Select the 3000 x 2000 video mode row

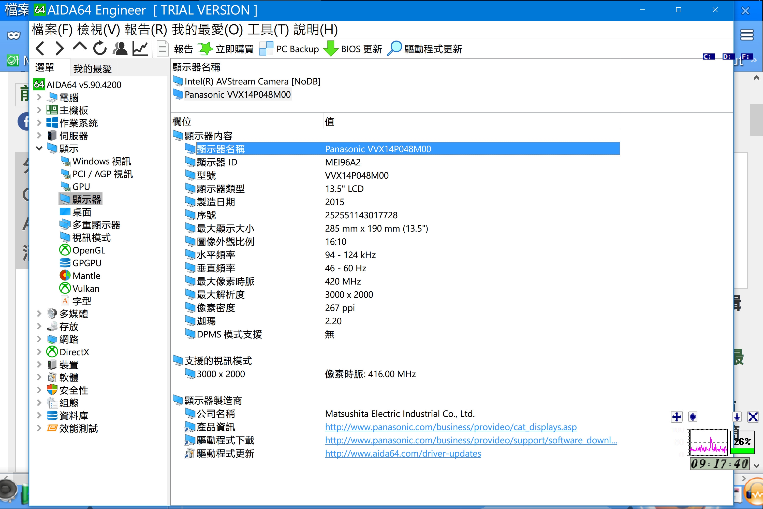[402, 374]
